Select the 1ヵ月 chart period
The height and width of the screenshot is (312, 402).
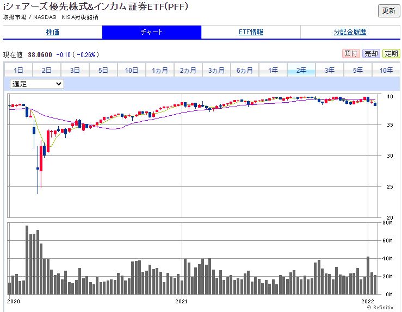point(160,70)
